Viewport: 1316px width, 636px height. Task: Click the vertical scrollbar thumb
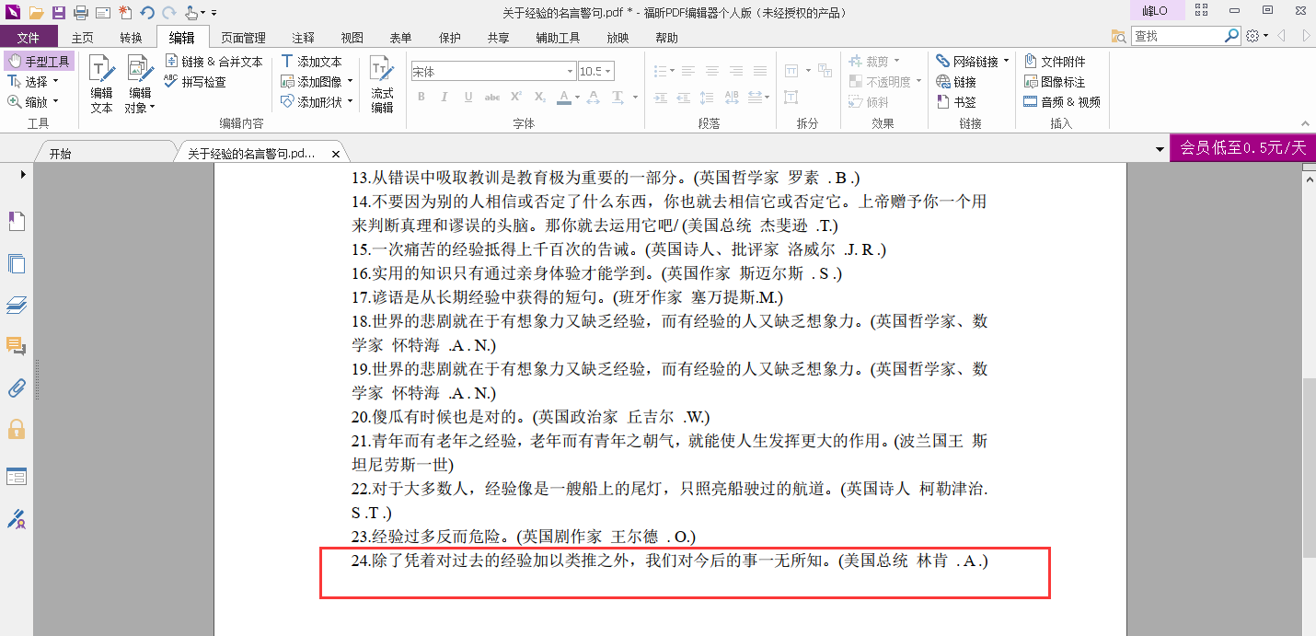[1309, 468]
